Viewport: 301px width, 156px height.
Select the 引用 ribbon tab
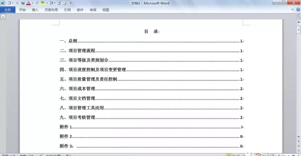pos(67,10)
